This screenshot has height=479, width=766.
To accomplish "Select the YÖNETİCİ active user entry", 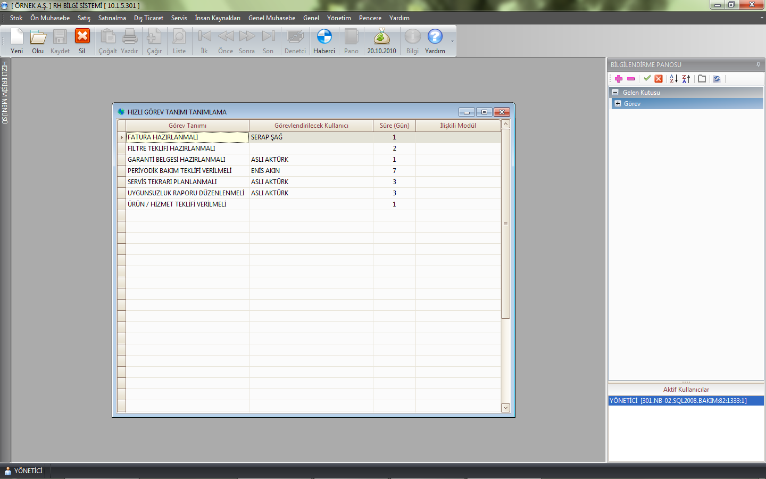I will (x=678, y=401).
